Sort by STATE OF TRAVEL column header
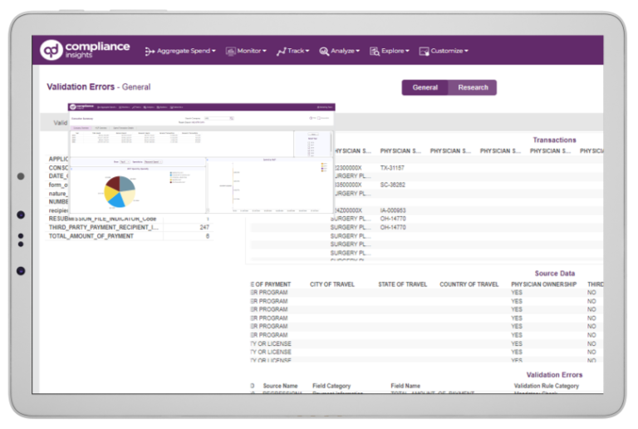638x429 pixels. pyautogui.click(x=402, y=284)
